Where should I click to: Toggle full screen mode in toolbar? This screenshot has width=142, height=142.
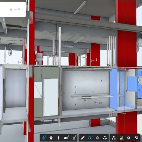click(x=136, y=138)
